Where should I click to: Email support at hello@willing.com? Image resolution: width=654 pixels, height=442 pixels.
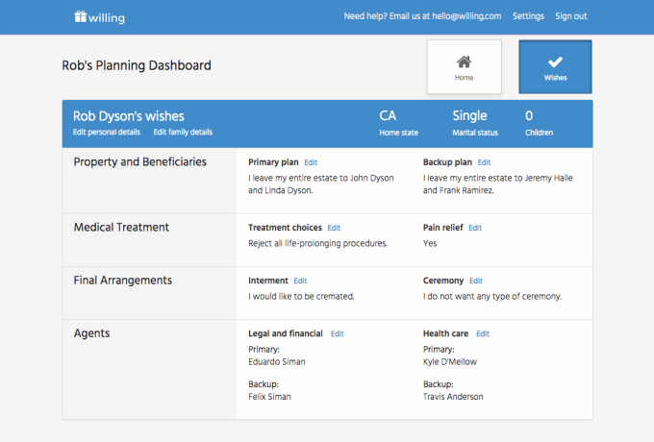pos(422,16)
